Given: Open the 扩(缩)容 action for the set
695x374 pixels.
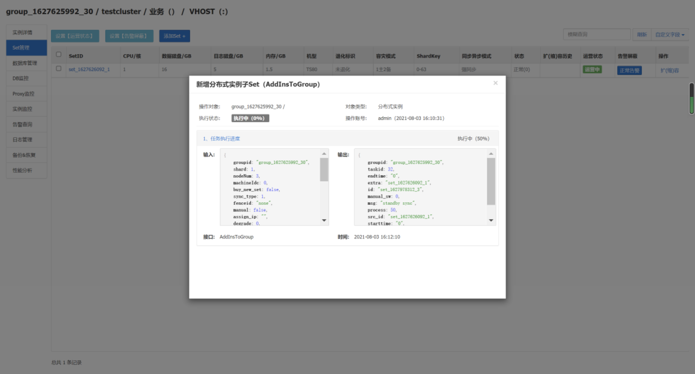Looking at the screenshot, I should (x=669, y=71).
